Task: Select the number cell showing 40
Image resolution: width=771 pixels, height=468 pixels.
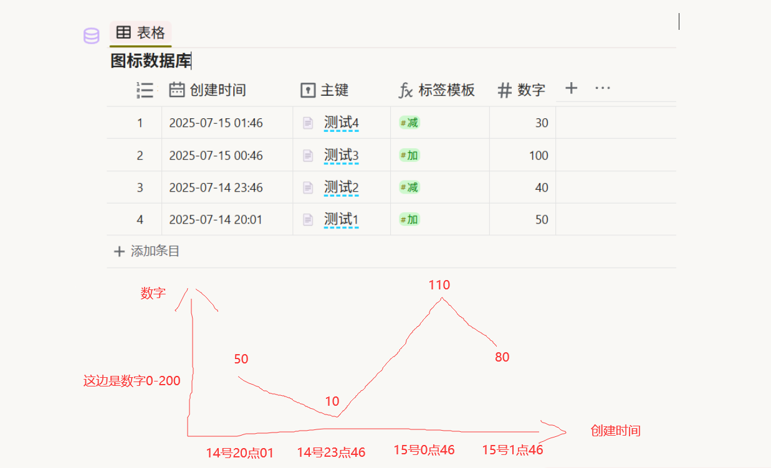Action: coord(522,187)
